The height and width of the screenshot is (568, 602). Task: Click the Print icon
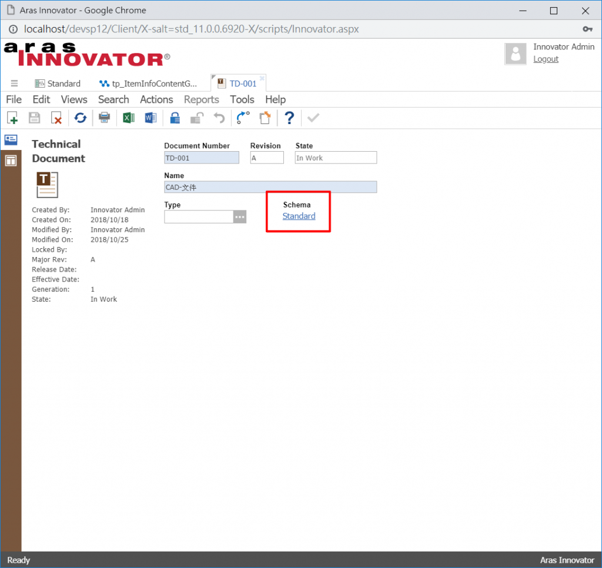(104, 118)
